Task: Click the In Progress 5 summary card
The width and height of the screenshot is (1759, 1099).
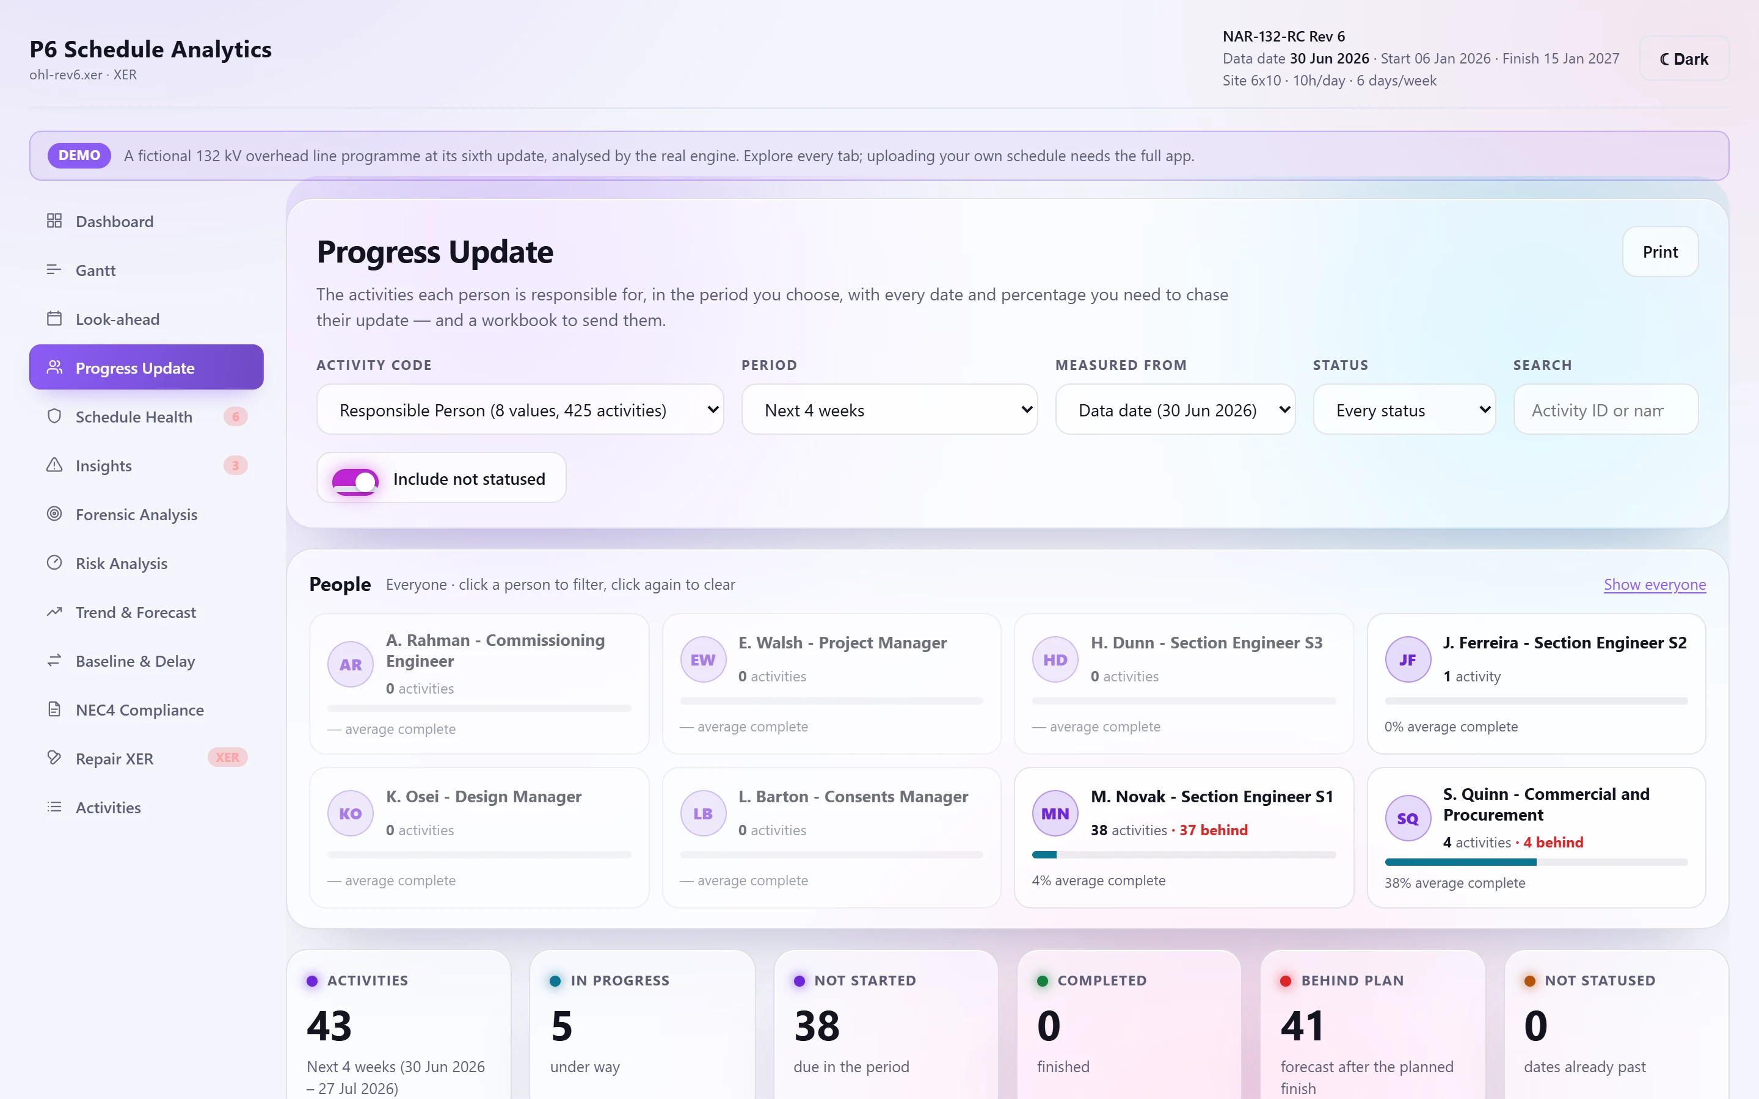Action: 642,1025
